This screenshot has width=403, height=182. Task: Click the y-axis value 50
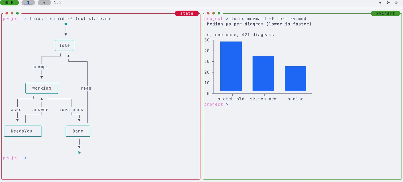[x=207, y=40]
